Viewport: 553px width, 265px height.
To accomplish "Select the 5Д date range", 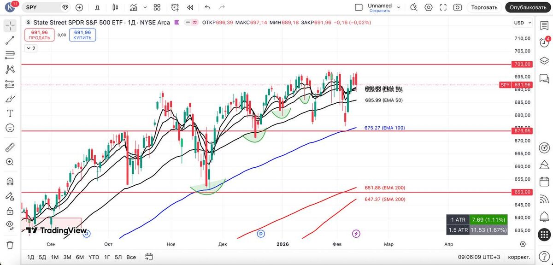I will 42,257.
